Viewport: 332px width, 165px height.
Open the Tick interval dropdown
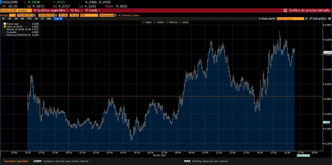click(58, 18)
